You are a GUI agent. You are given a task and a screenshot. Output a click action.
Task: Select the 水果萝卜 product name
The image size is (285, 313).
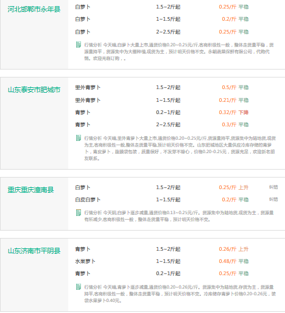[x=85, y=261]
